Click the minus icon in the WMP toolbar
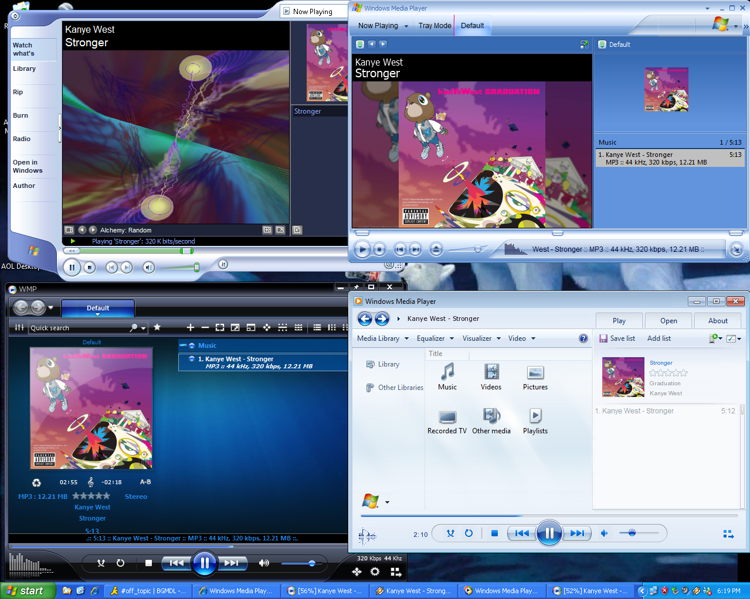The height and width of the screenshot is (599, 750). 205,327
